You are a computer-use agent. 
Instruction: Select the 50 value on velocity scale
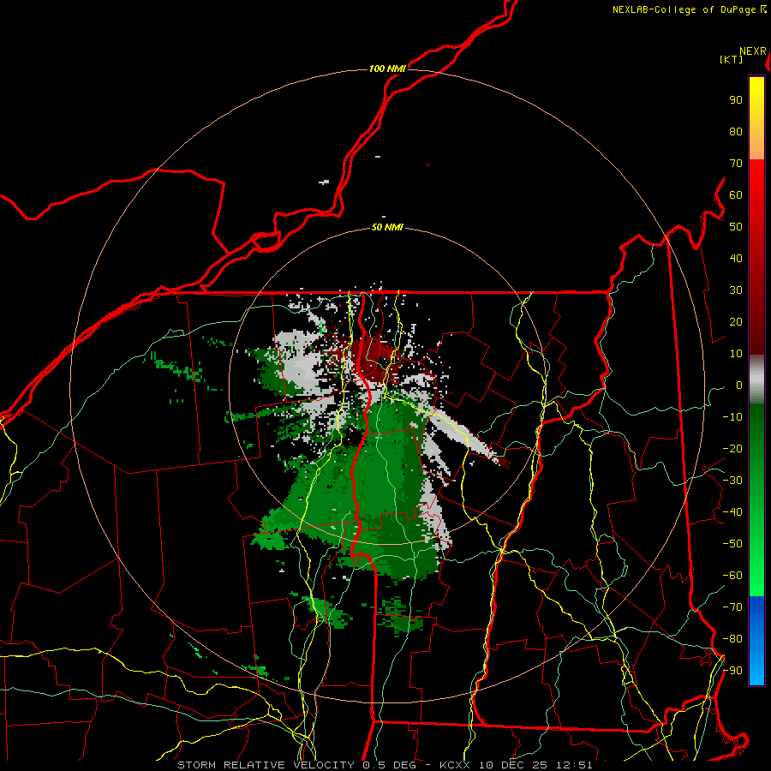point(736,227)
